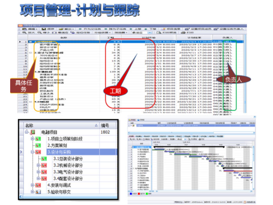The image size is (273, 205).
Task: Collapse the 电融项目 root node
Action: click(x=27, y=132)
